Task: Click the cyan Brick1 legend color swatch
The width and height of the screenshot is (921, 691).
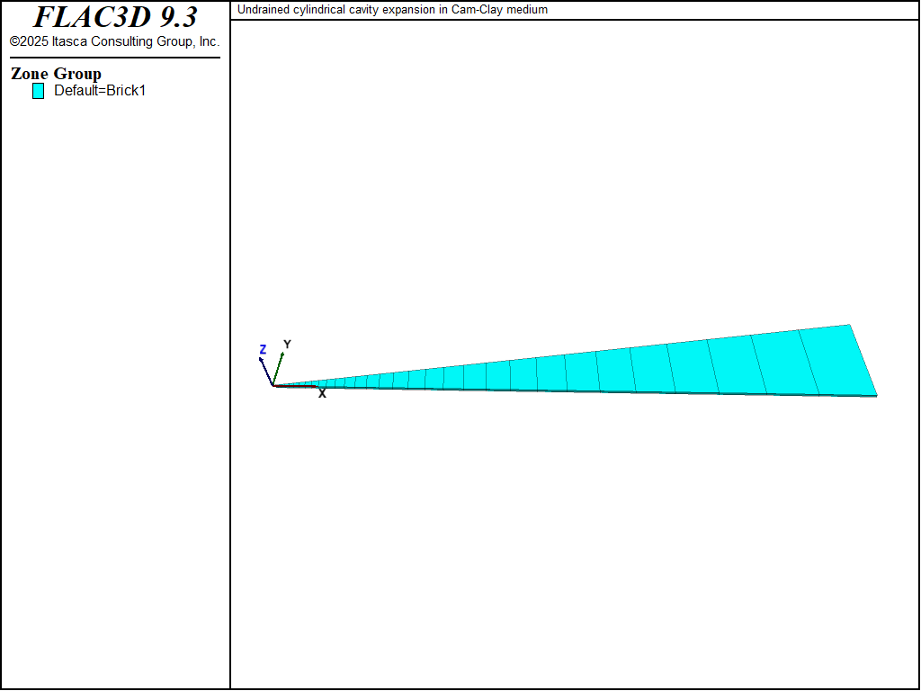Action: pos(38,91)
